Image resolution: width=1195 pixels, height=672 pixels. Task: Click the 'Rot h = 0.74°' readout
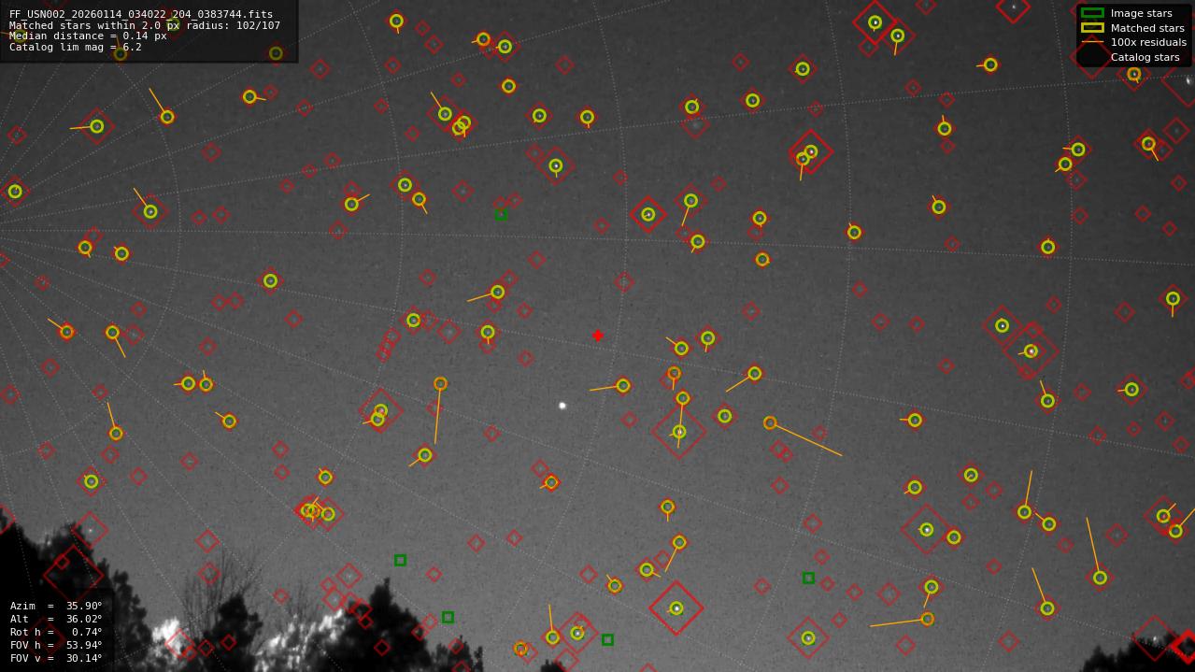coord(56,632)
